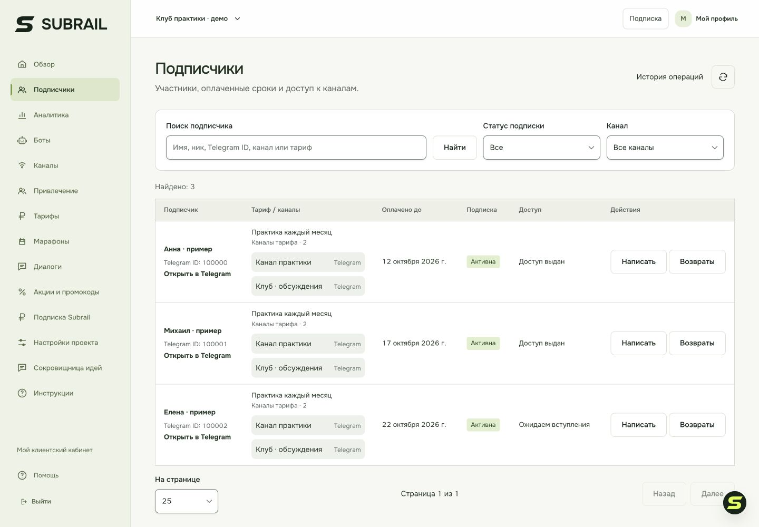Click the Выйти logout icon
Viewport: 759px width, 527px height.
pyautogui.click(x=24, y=502)
